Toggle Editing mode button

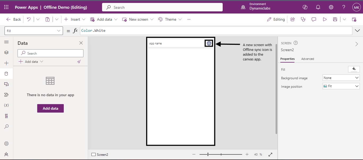pyautogui.click(x=276, y=19)
